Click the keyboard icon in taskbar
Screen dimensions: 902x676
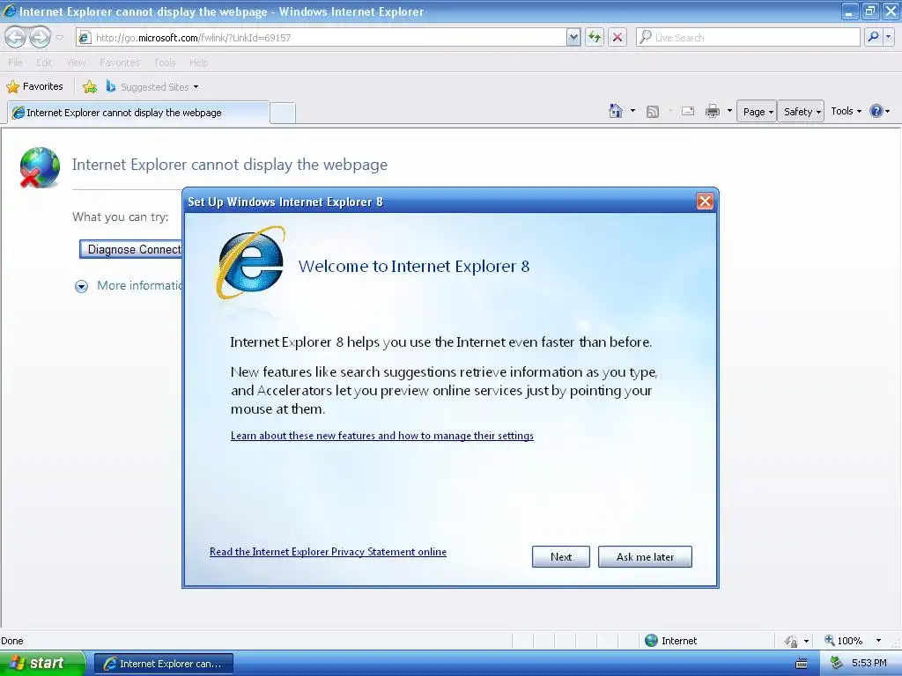coord(802,664)
